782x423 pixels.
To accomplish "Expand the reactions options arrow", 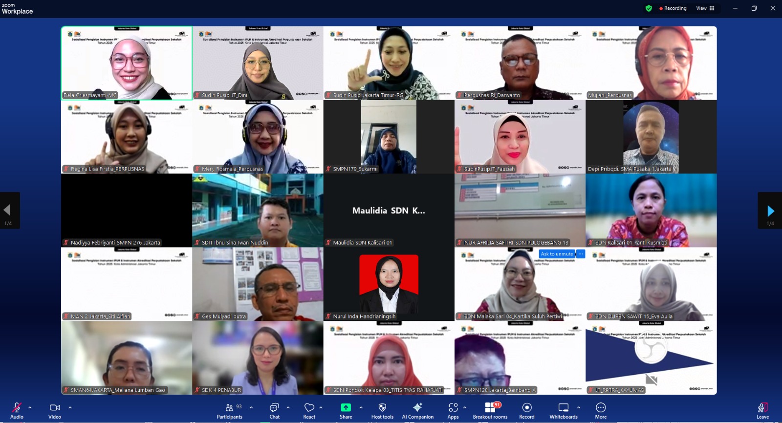I will [x=321, y=407].
